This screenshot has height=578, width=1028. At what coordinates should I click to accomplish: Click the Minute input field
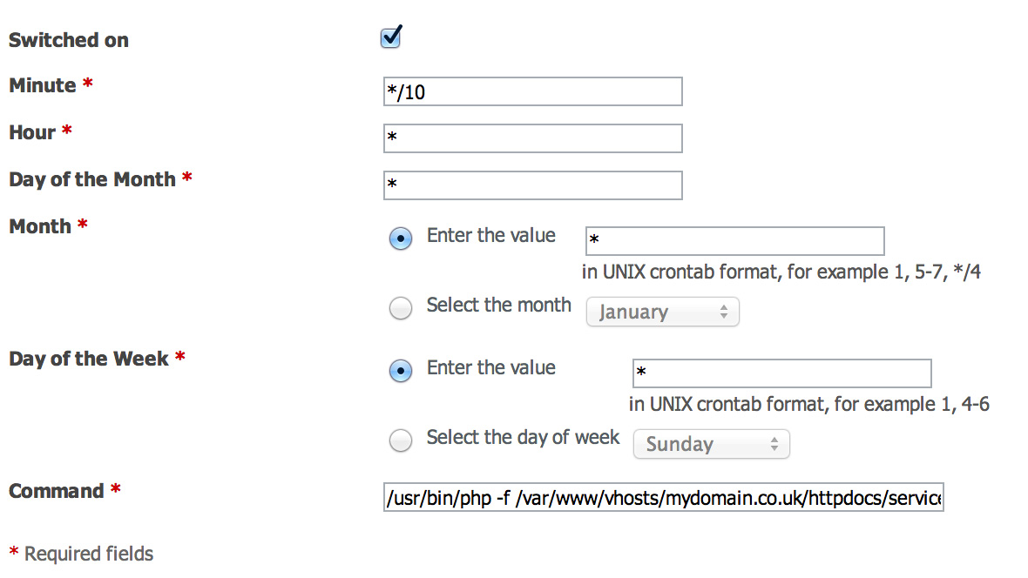click(x=532, y=91)
